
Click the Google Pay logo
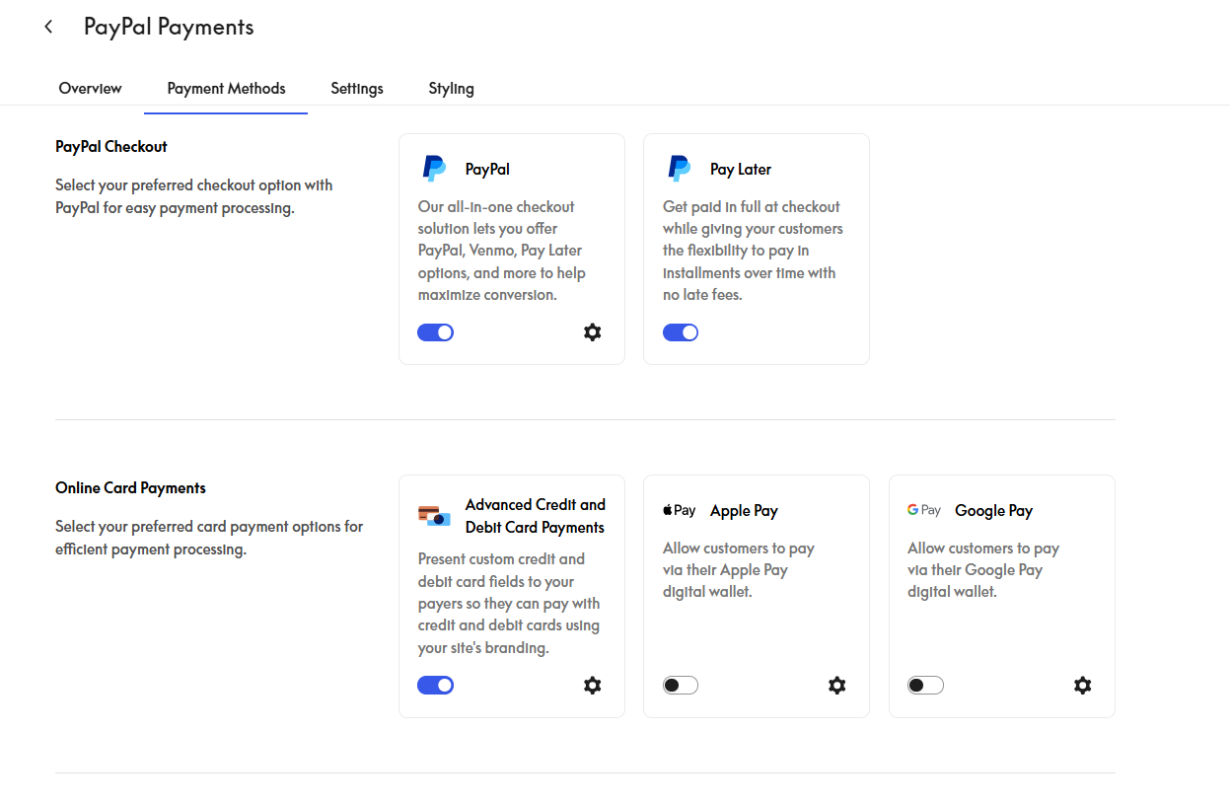pos(924,510)
